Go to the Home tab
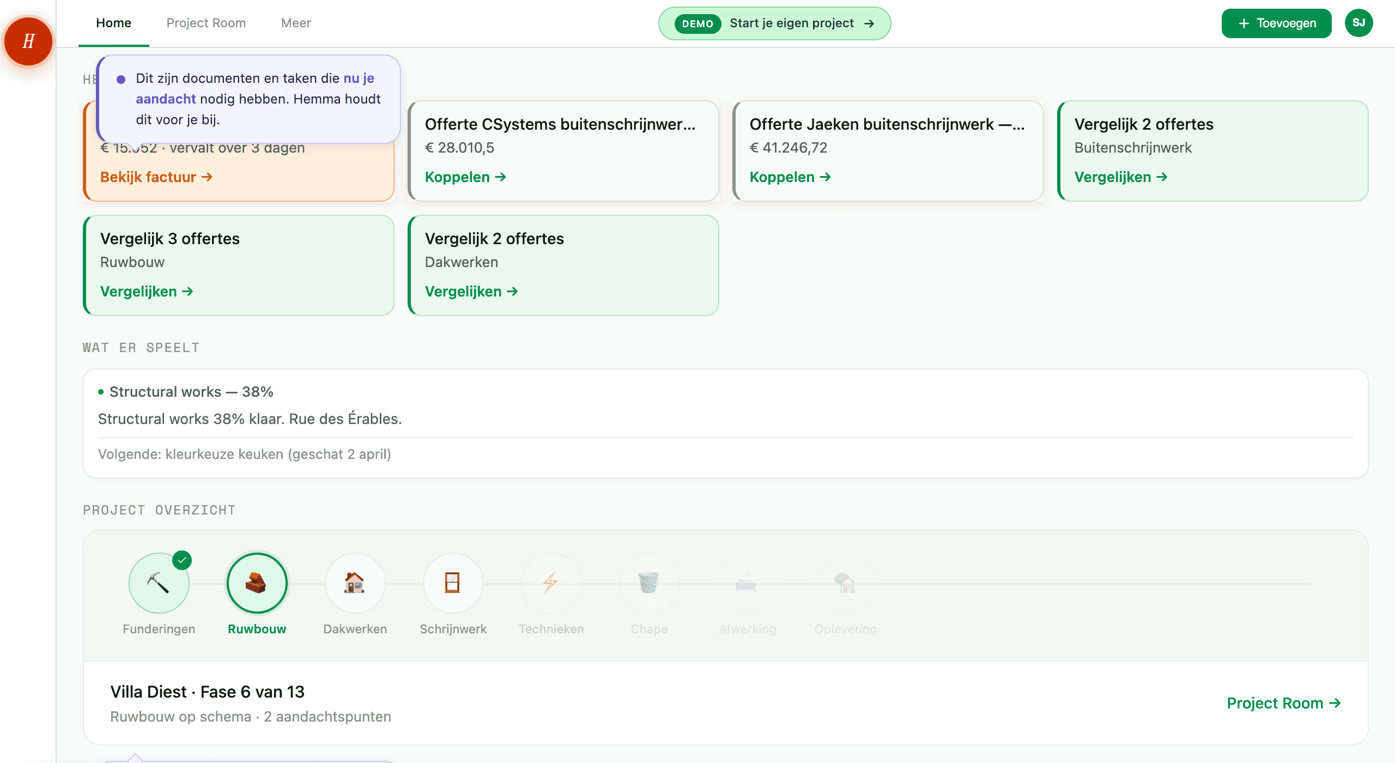The image size is (1395, 763). coord(113,23)
